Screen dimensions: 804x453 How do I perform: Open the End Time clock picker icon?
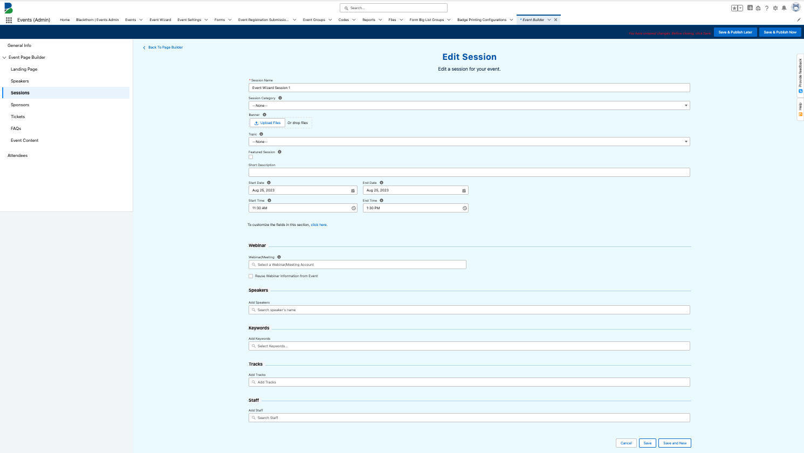pos(464,208)
